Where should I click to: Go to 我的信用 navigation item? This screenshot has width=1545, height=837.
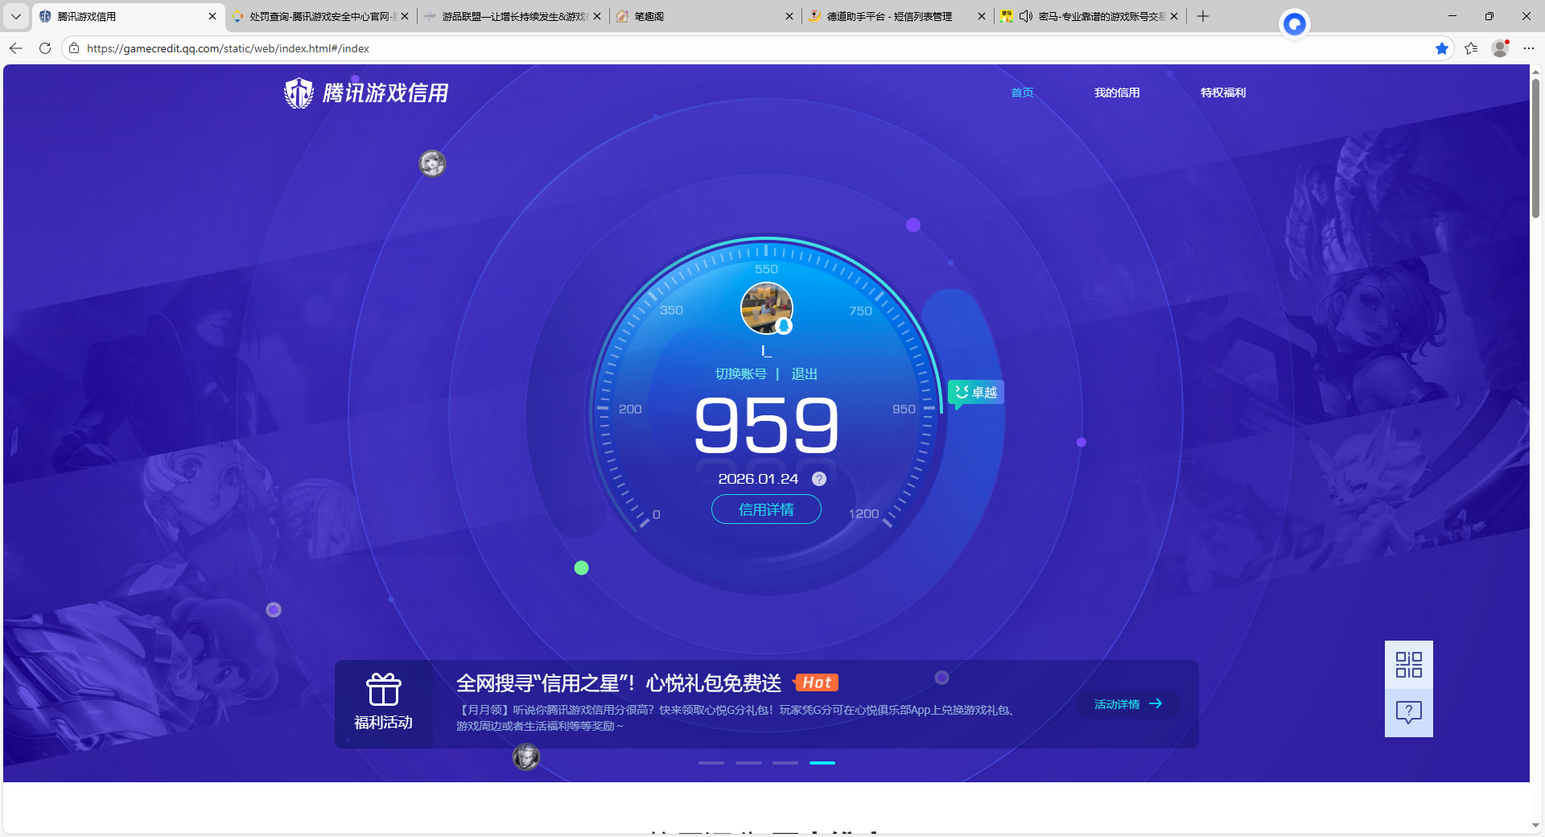click(x=1116, y=93)
